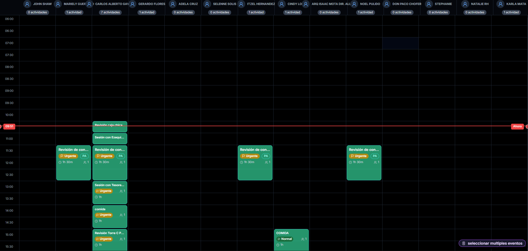The width and height of the screenshot is (528, 251).
Task: Click Adela Cruz's avatar icon
Action: click(173, 4)
